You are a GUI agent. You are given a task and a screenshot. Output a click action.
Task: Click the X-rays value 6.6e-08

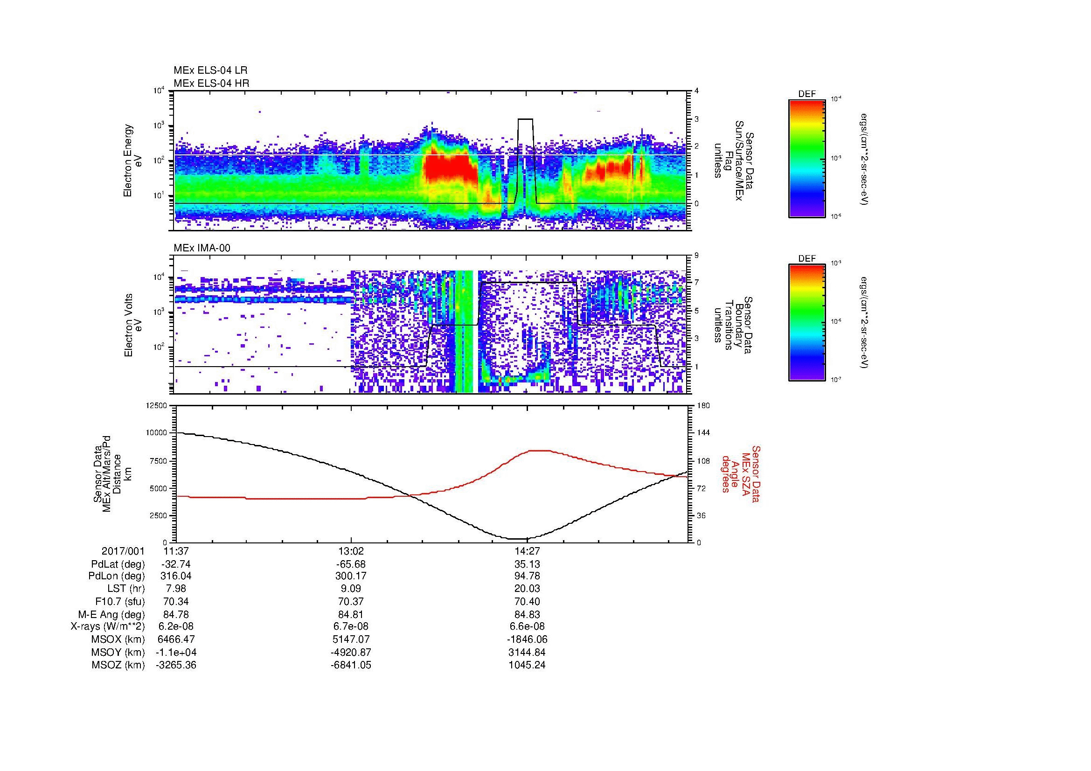pos(527,626)
